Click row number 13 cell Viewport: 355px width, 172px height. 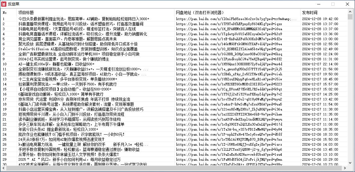click(4, 79)
